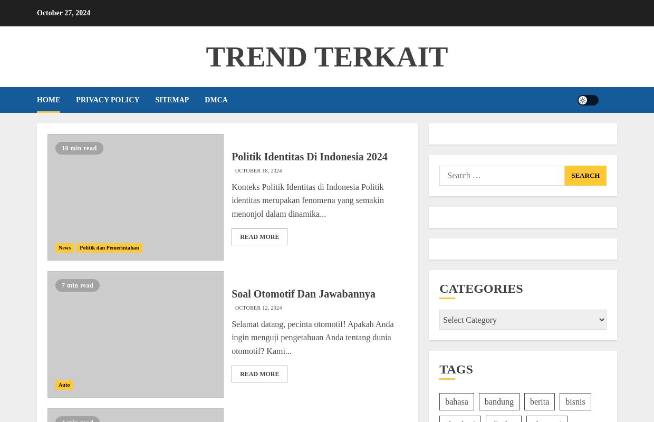The height and width of the screenshot is (422, 654).
Task: Click READ MORE for Soal Otomotif article
Action: pos(259,374)
